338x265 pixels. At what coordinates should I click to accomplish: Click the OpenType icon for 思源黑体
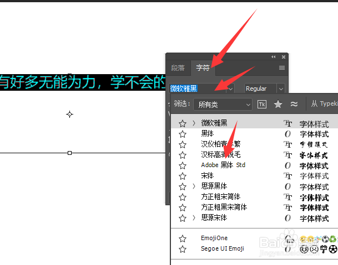[x=288, y=187]
